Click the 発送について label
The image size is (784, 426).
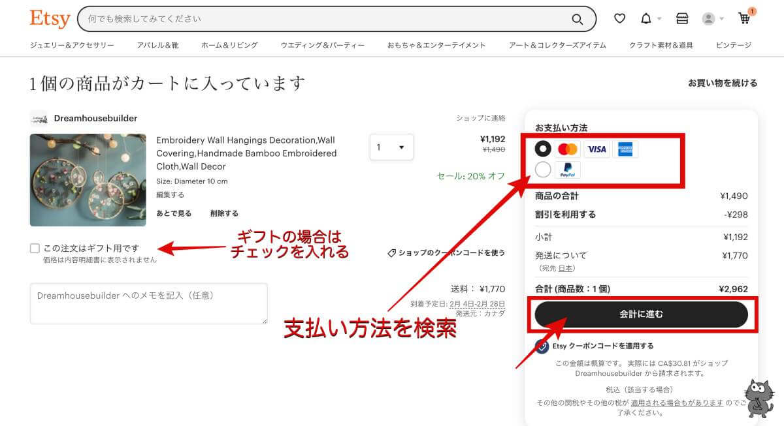pos(561,255)
